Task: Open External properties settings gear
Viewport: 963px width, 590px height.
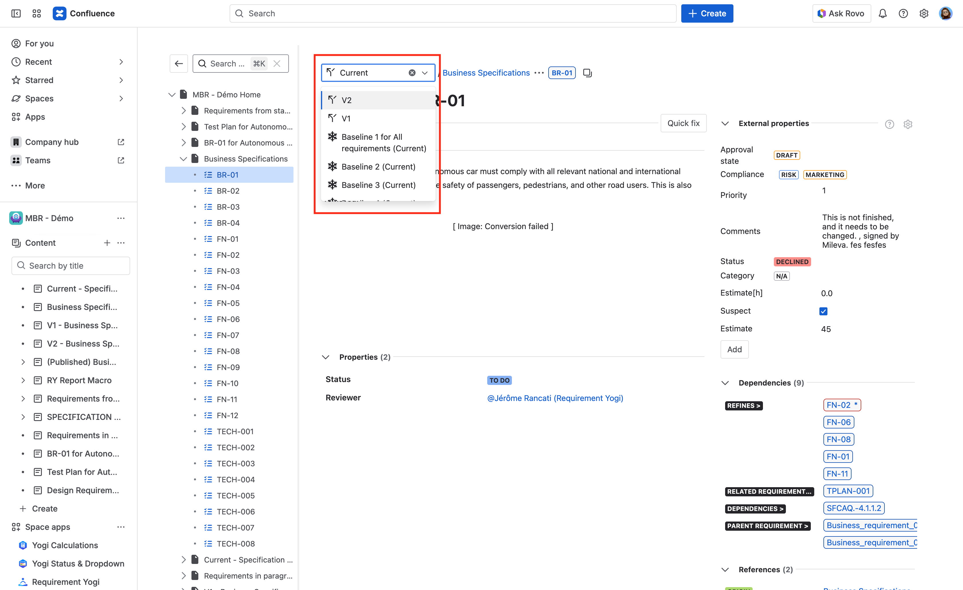Action: [x=907, y=124]
